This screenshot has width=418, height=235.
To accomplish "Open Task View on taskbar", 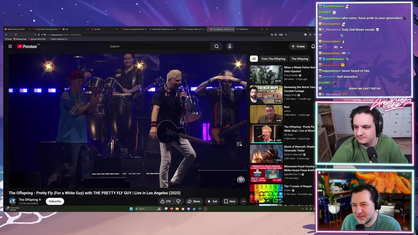I will 166,209.
